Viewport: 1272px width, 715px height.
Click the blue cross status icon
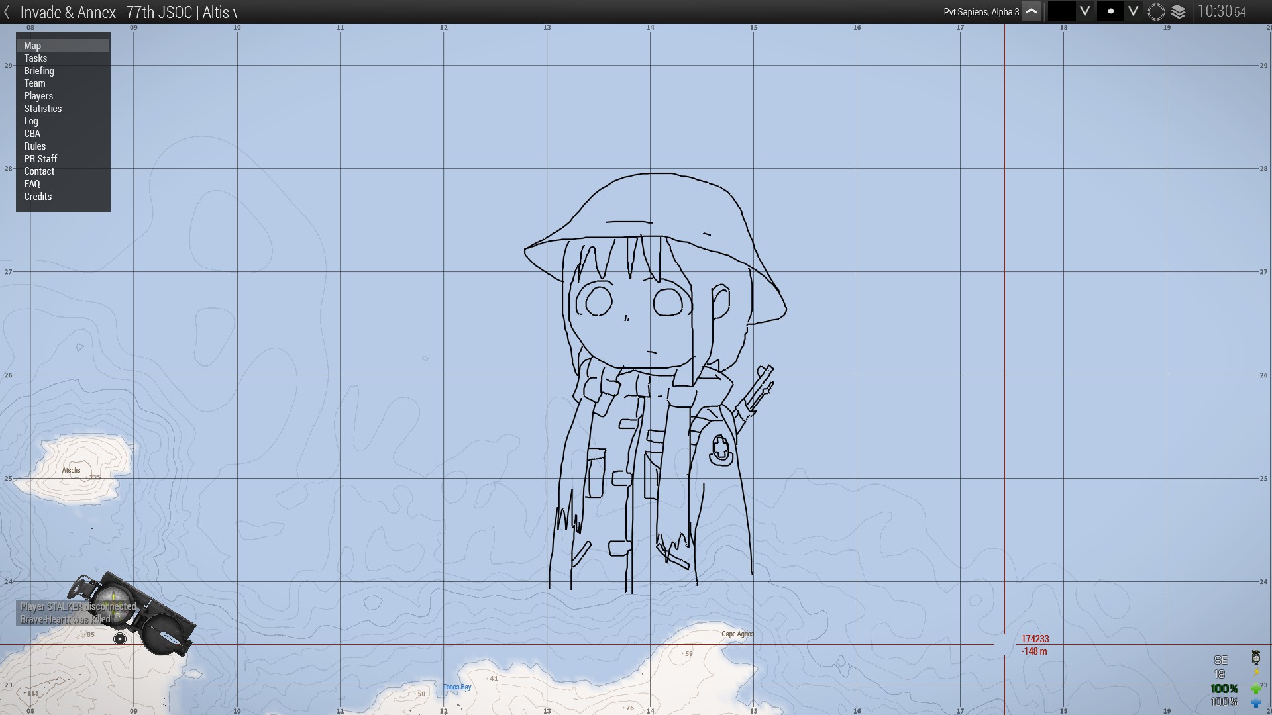pos(1255,702)
